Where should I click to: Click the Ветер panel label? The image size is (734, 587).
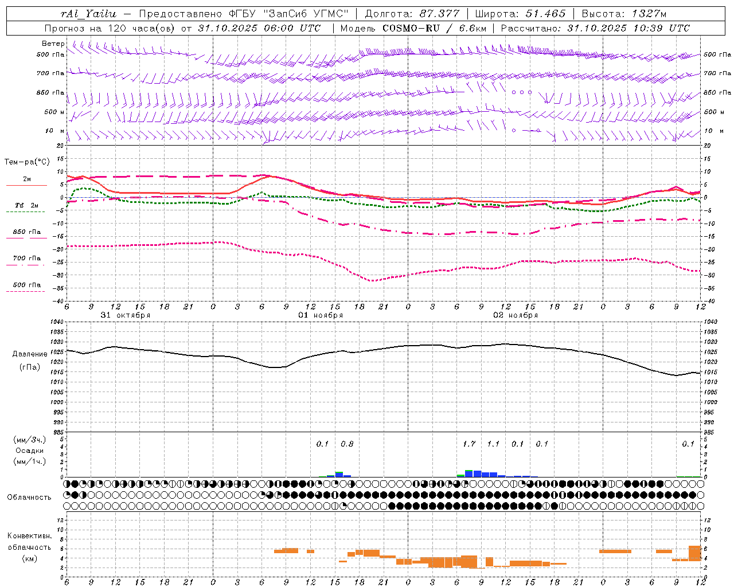tap(53, 44)
